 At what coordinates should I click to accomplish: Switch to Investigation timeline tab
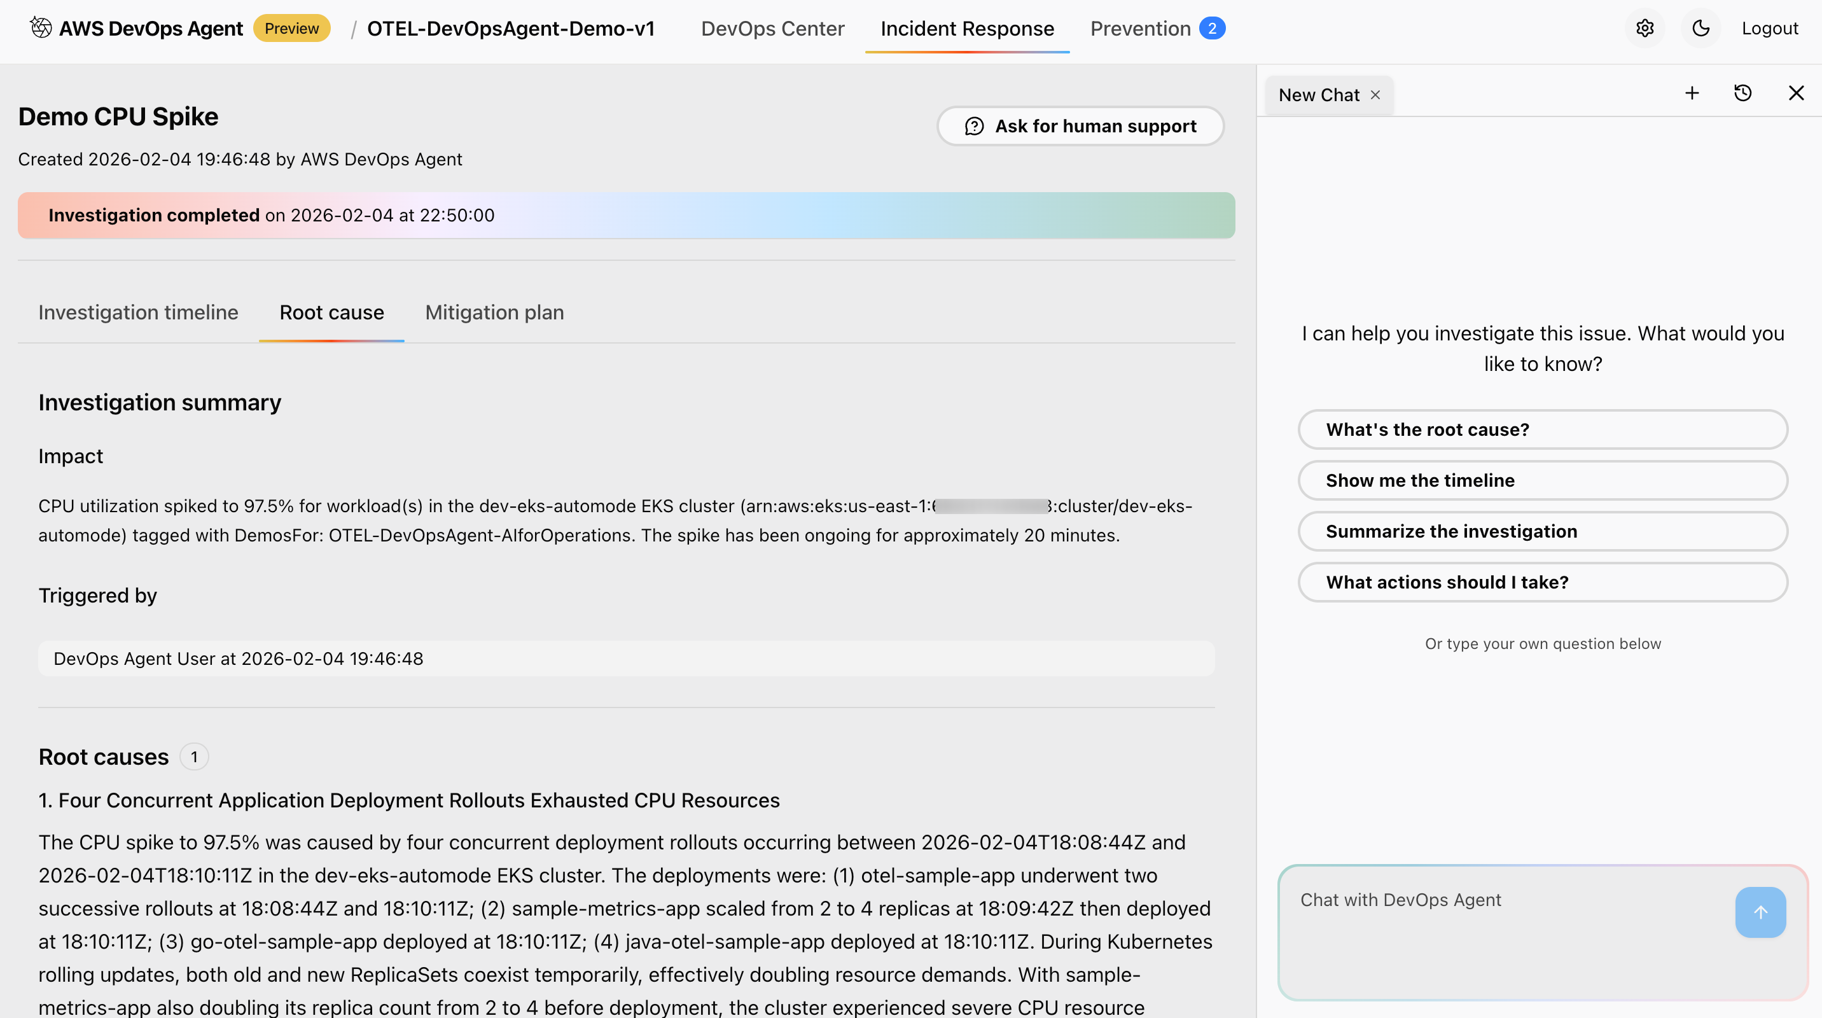click(138, 312)
